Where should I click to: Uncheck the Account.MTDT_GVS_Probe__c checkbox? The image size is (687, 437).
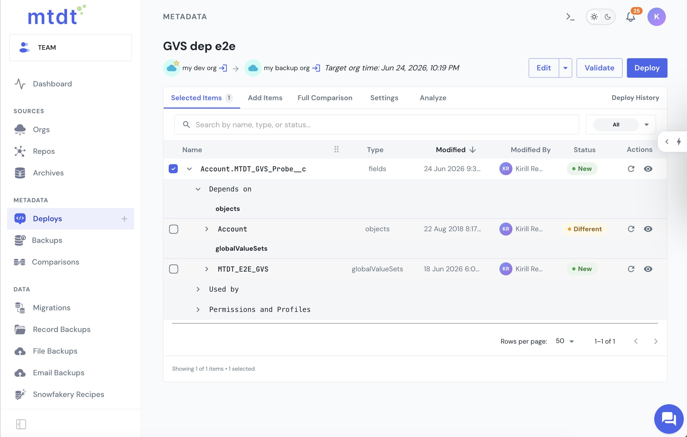pos(173,169)
